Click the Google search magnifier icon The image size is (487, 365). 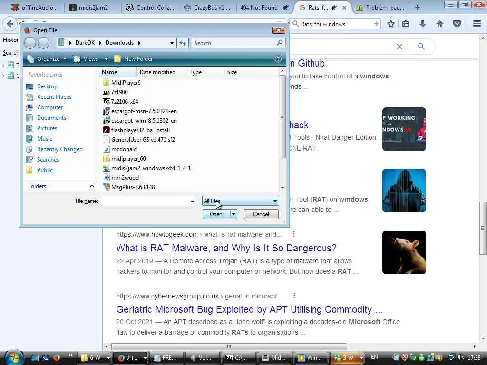421,47
